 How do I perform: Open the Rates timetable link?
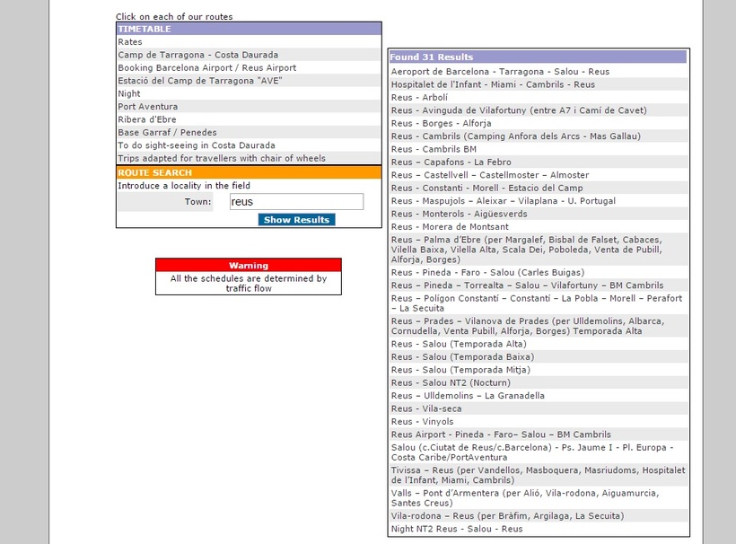pos(129,42)
